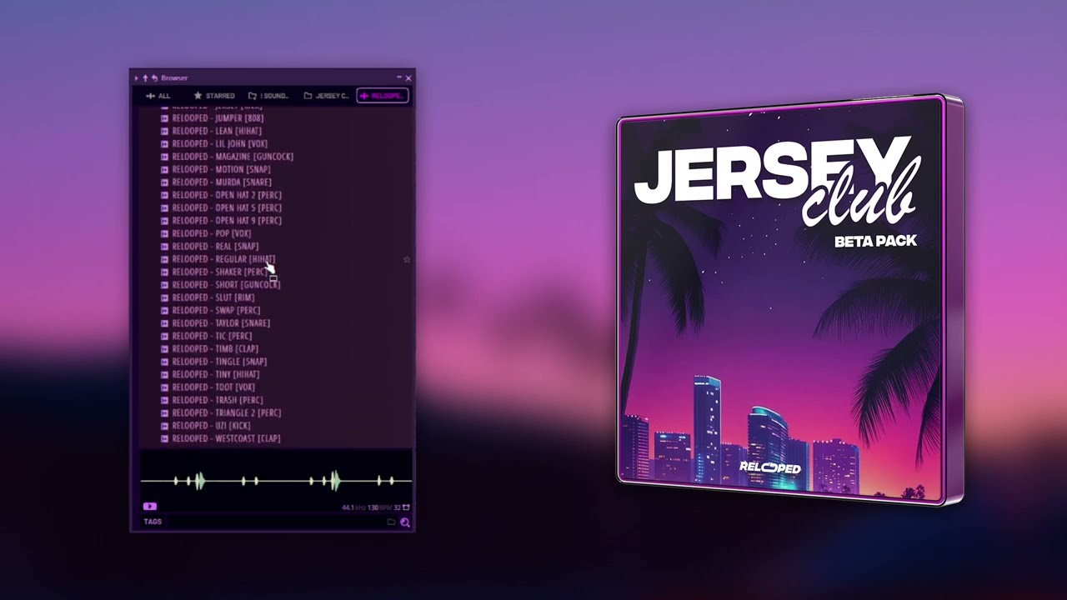The height and width of the screenshot is (600, 1067).
Task: Select RELOOPED - JUMPER [808] text
Action: 218,118
